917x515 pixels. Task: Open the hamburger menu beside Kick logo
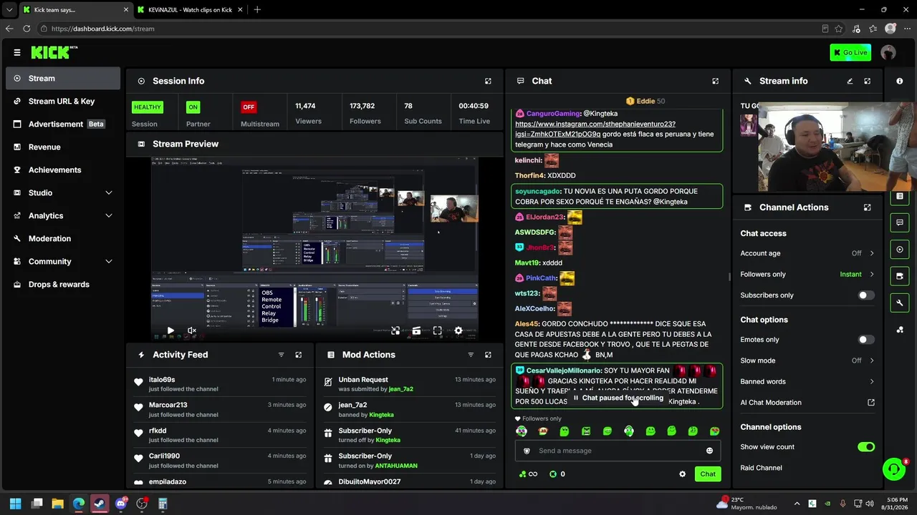click(x=17, y=52)
